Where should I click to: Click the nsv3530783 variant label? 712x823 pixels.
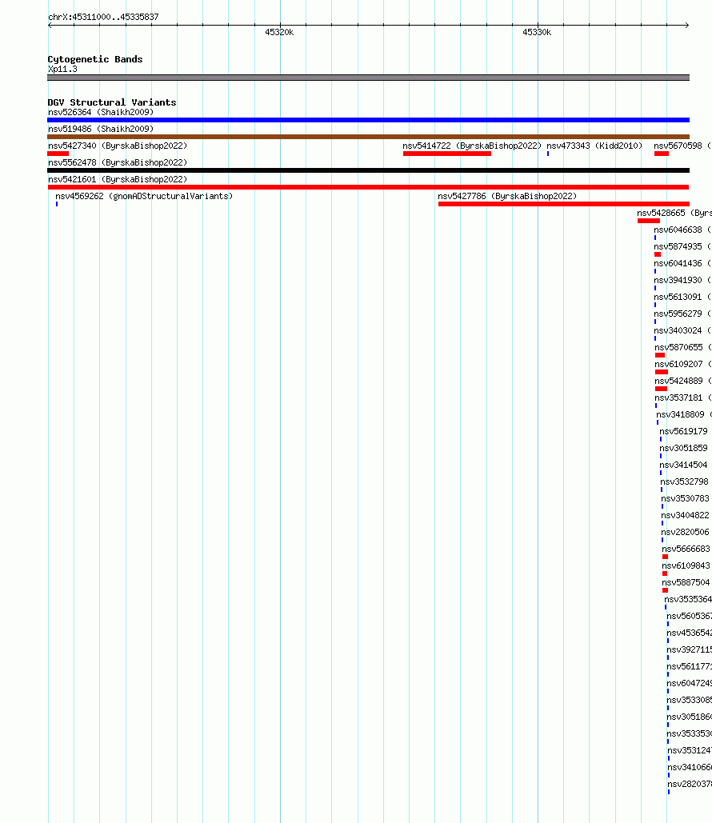[x=686, y=498]
